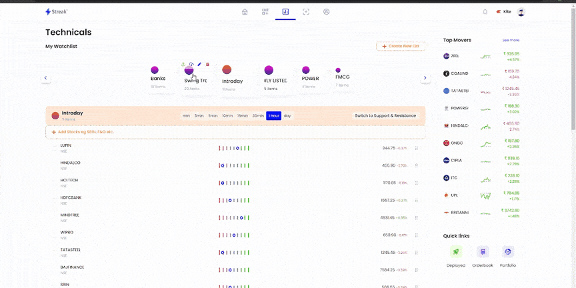This screenshot has width=576, height=288.
Task: Click the blue upload icon above Swing Trade
Action: 191,64
